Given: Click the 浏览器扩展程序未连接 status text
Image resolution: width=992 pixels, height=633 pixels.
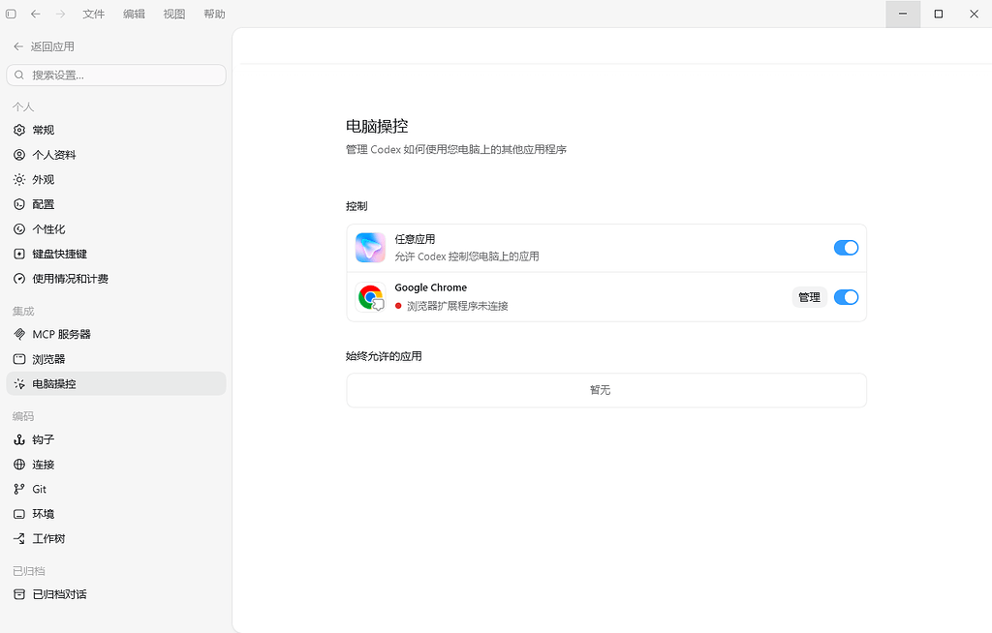Looking at the screenshot, I should (457, 306).
